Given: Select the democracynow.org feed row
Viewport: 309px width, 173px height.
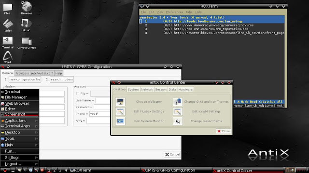Looking at the screenshot, I should click(212, 25).
